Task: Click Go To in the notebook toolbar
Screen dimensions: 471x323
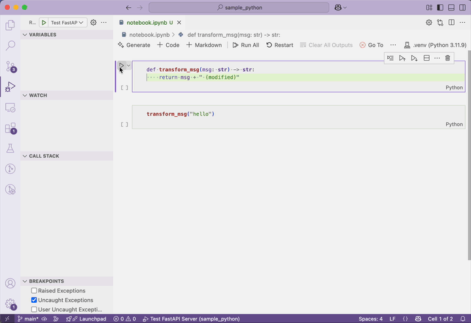Action: pos(372,45)
